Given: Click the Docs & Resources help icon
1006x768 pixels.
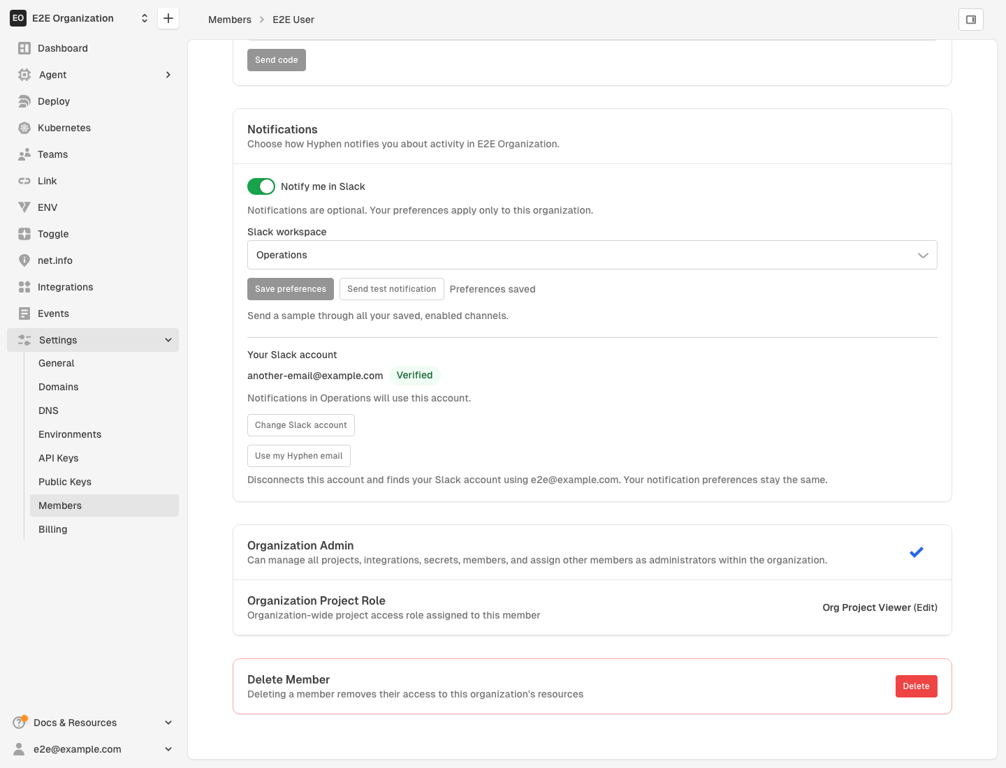Looking at the screenshot, I should point(20,723).
